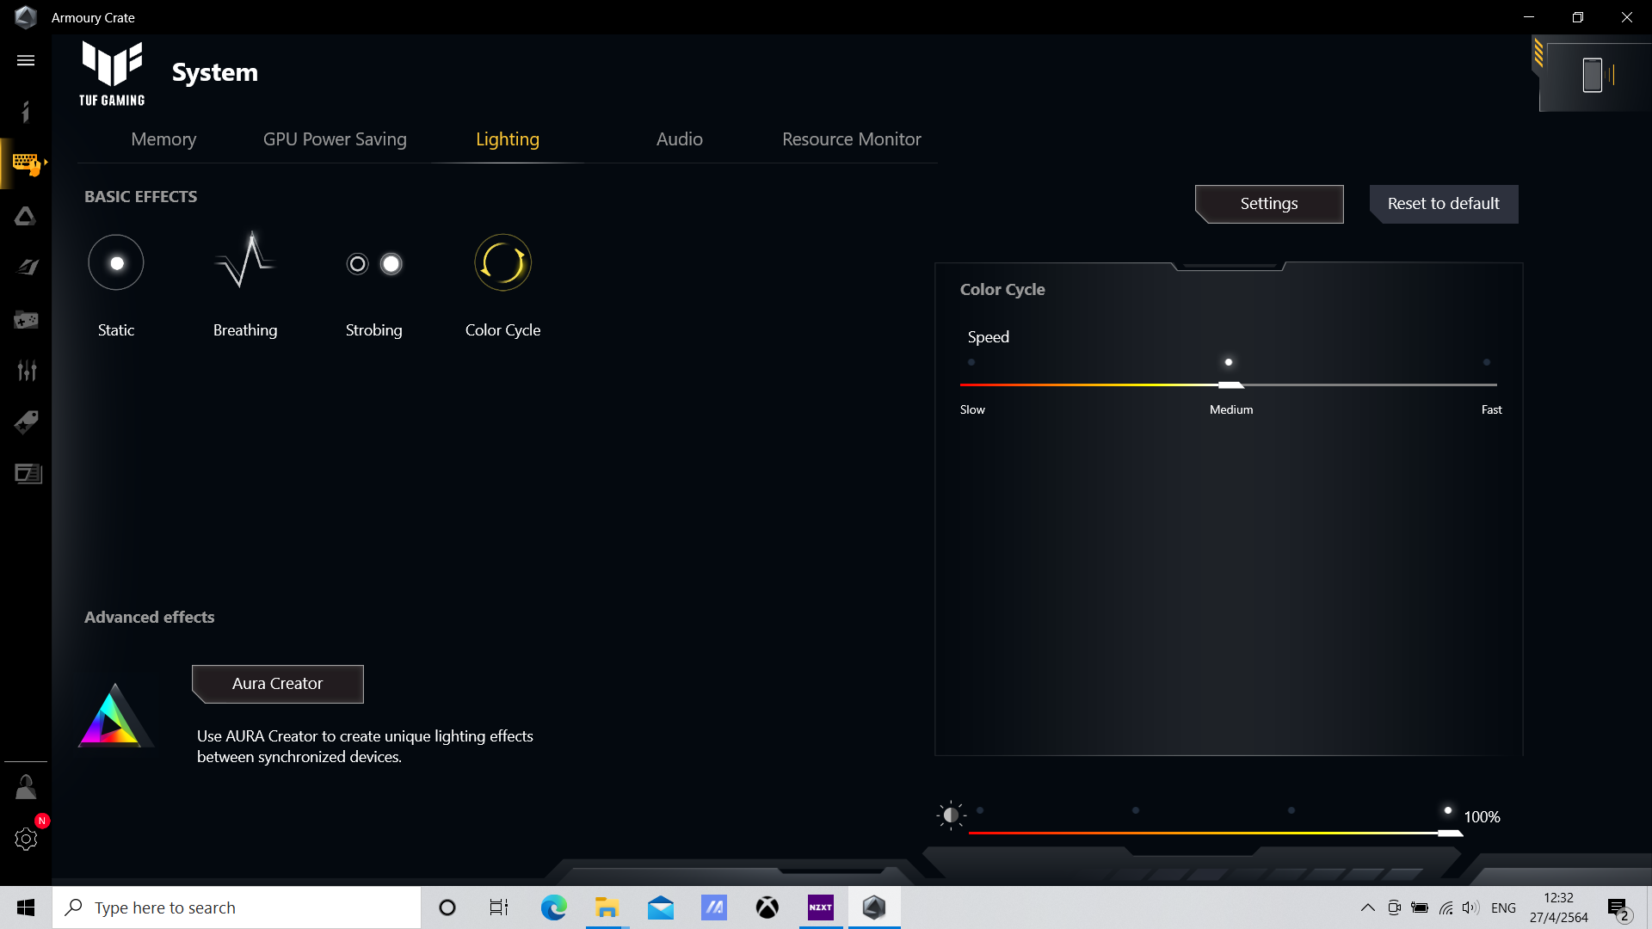Open NZXT CAM from the taskbar
The width and height of the screenshot is (1652, 929).
point(821,907)
